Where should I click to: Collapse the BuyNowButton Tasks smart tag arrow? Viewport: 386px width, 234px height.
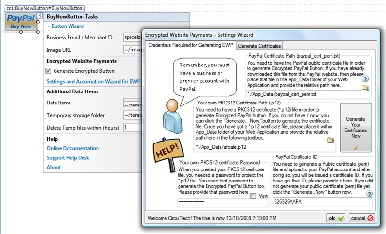pos(40,16)
